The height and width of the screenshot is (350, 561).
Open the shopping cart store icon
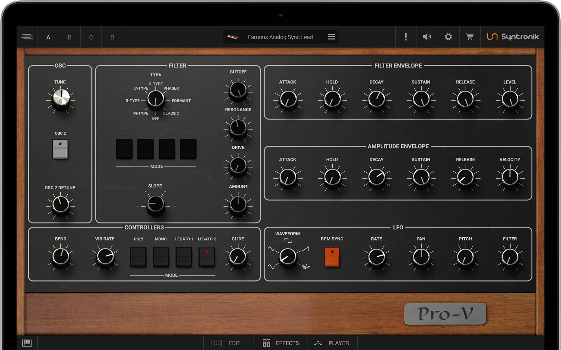[470, 37]
